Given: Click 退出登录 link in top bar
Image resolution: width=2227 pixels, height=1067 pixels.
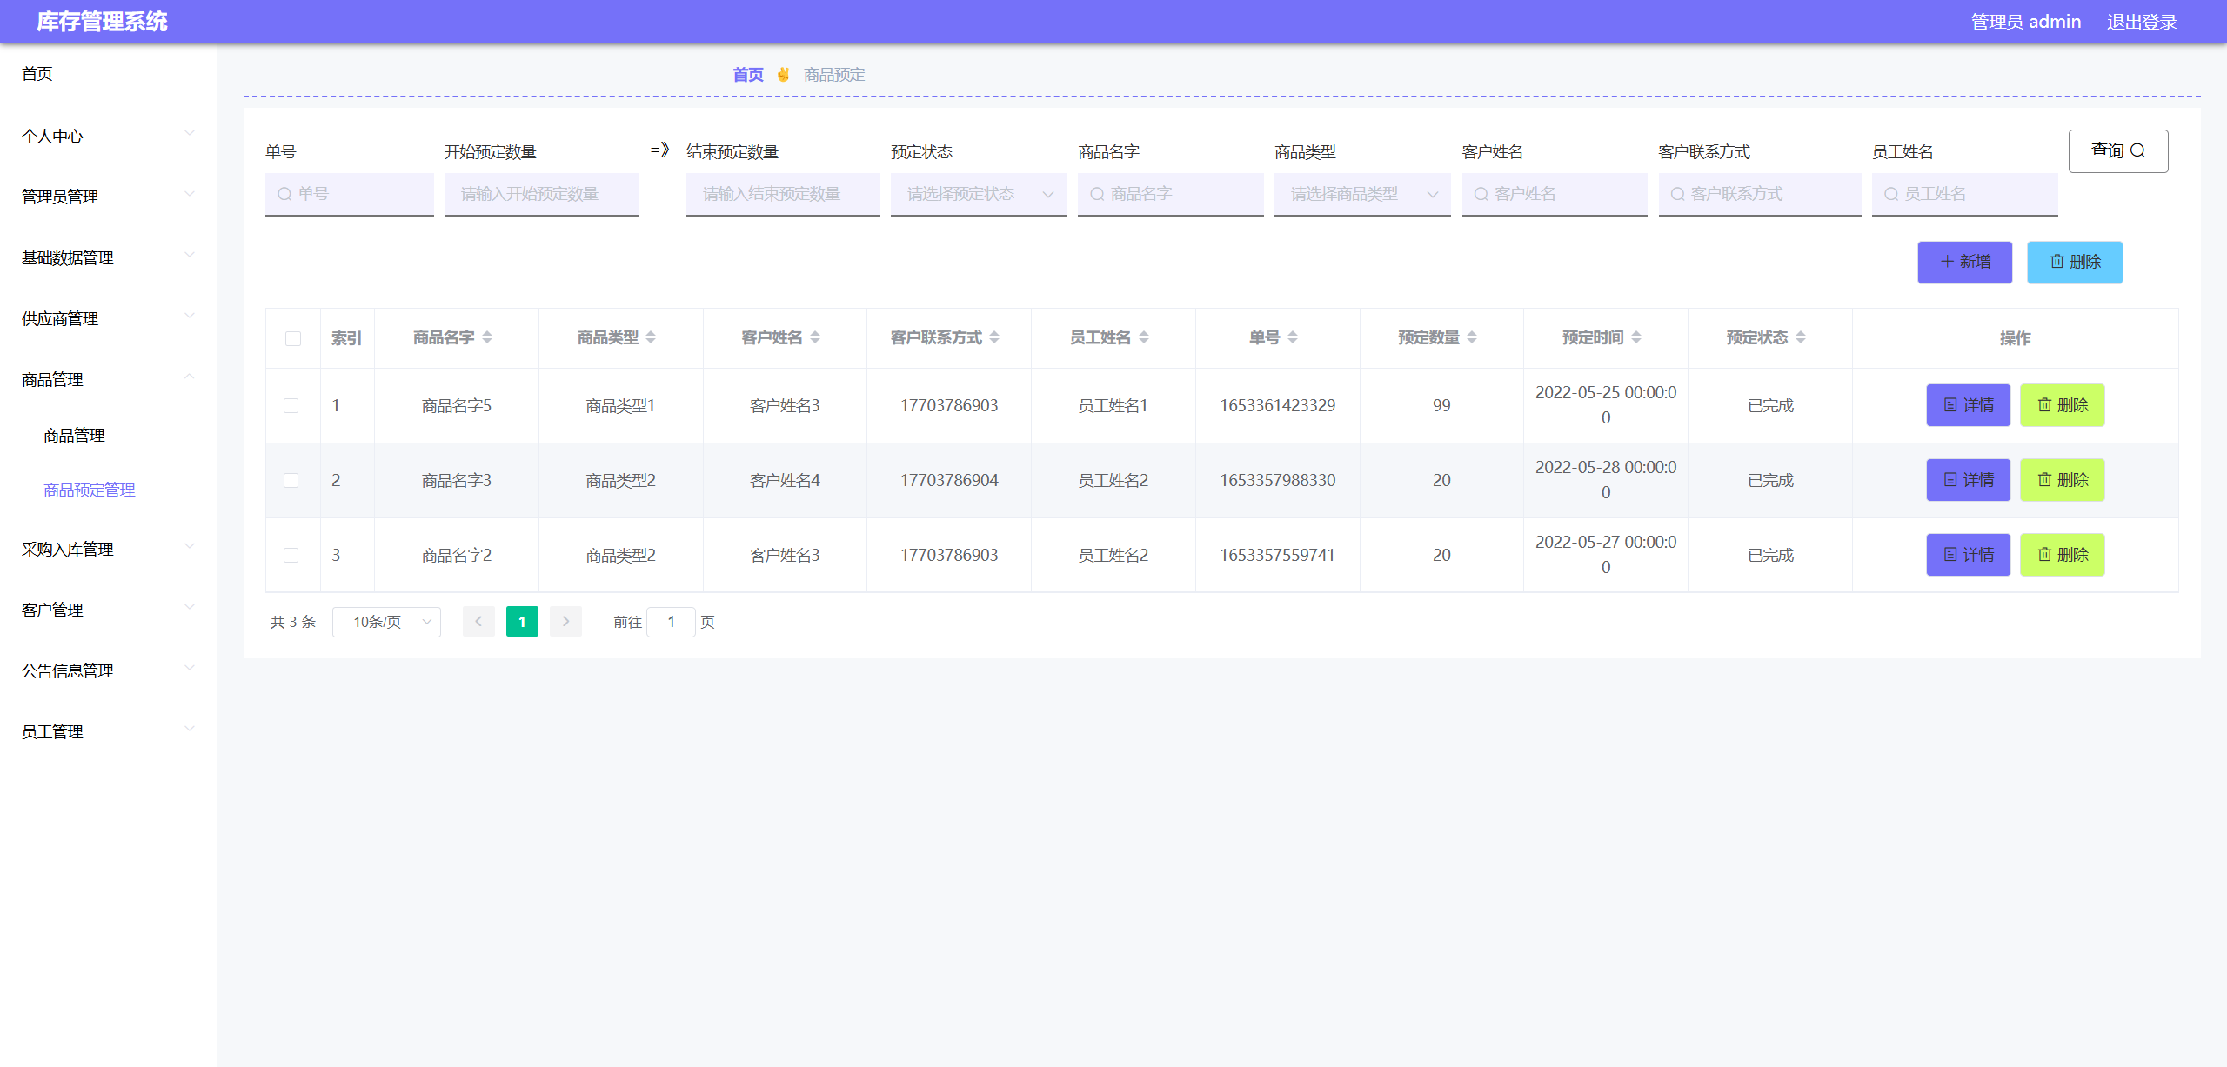Looking at the screenshot, I should pos(2141,22).
